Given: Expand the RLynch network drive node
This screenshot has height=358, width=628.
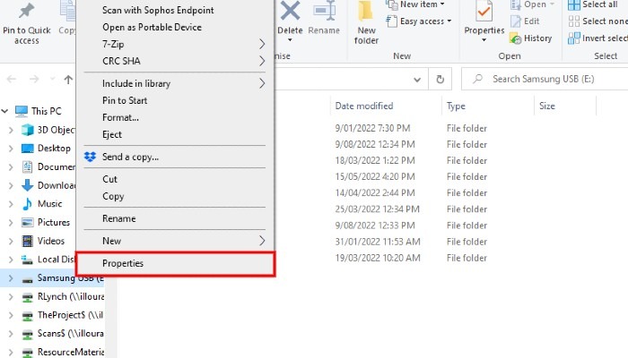Looking at the screenshot, I should point(11,297).
